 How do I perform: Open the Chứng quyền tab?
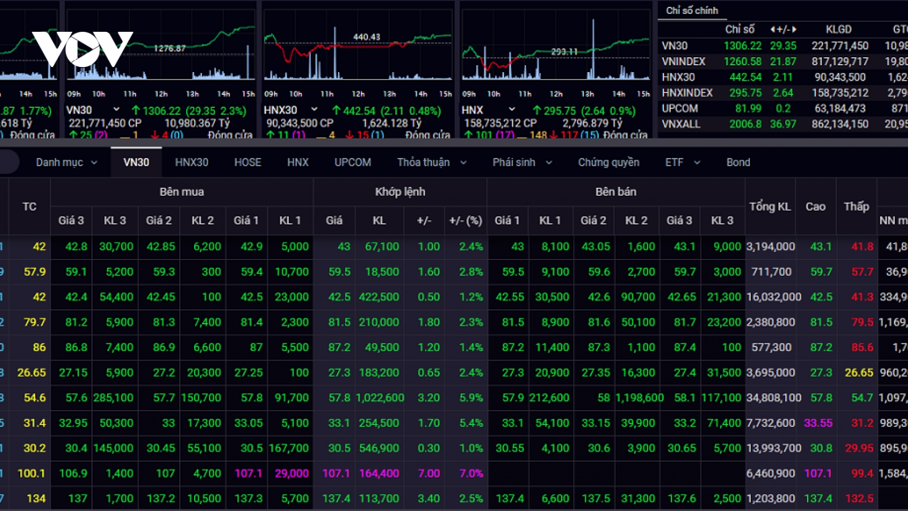coord(608,162)
